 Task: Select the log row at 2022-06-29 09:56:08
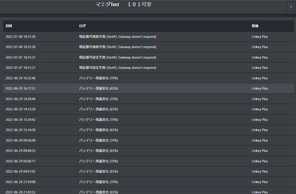(149, 140)
